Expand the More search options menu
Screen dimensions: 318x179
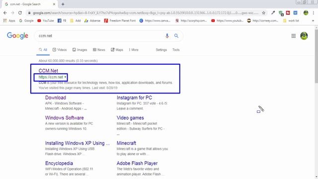(x=134, y=50)
